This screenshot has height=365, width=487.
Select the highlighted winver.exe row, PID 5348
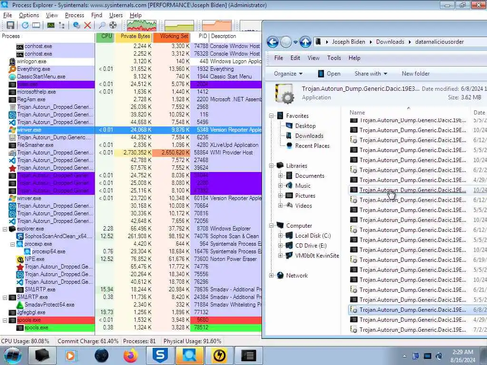pos(131,130)
